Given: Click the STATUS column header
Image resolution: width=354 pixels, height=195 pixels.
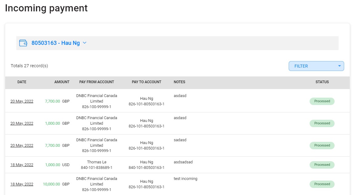Looking at the screenshot, I should pyautogui.click(x=322, y=82).
